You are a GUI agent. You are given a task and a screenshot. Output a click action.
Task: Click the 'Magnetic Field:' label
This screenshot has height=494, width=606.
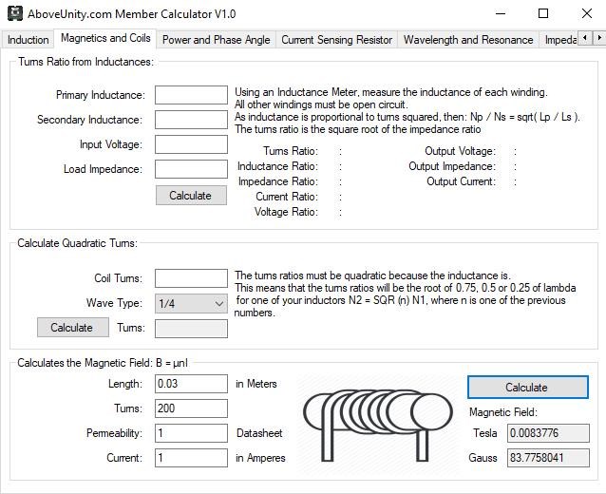[503, 412]
